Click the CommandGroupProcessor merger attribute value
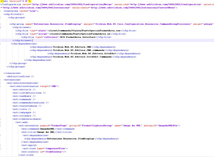Image resolution: width=214 pixels, height=157 pixels. pos(143,24)
